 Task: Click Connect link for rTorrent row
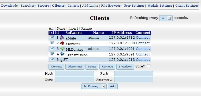143,43
